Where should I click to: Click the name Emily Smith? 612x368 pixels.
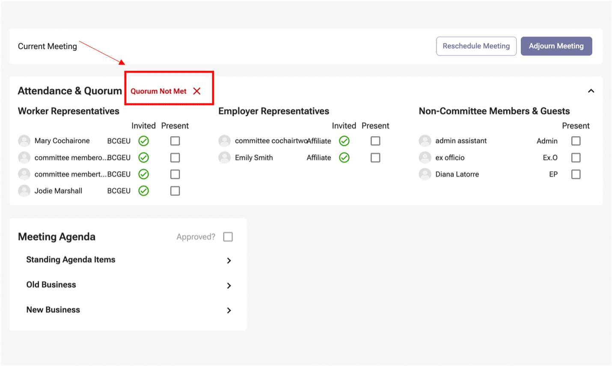[x=254, y=157]
